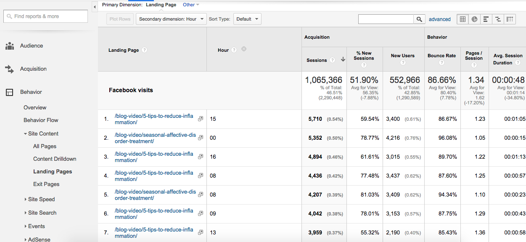The width and height of the screenshot is (526, 242).
Task: Open the Audience section in sidebar
Action: (32, 46)
